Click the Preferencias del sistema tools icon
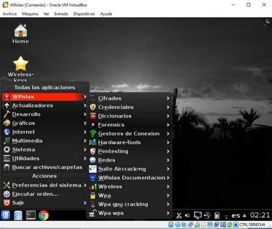 coord(7,185)
